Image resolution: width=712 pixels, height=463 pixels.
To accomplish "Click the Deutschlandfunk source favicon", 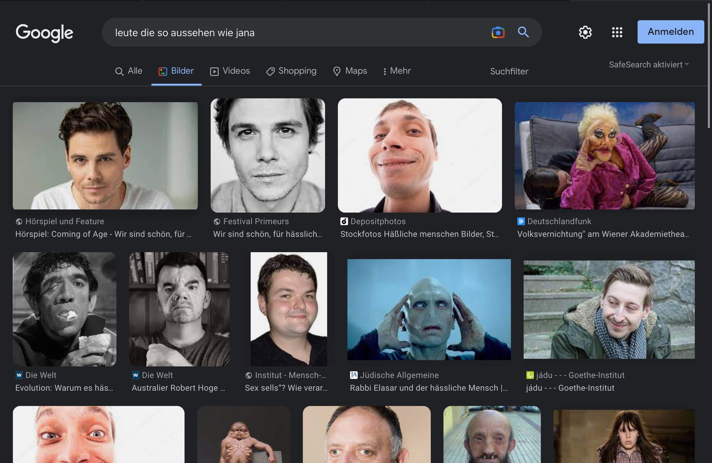I will (521, 221).
